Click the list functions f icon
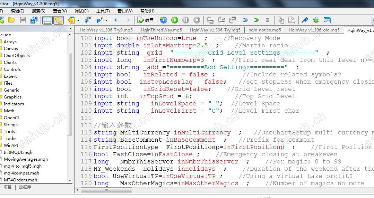 [99, 20]
